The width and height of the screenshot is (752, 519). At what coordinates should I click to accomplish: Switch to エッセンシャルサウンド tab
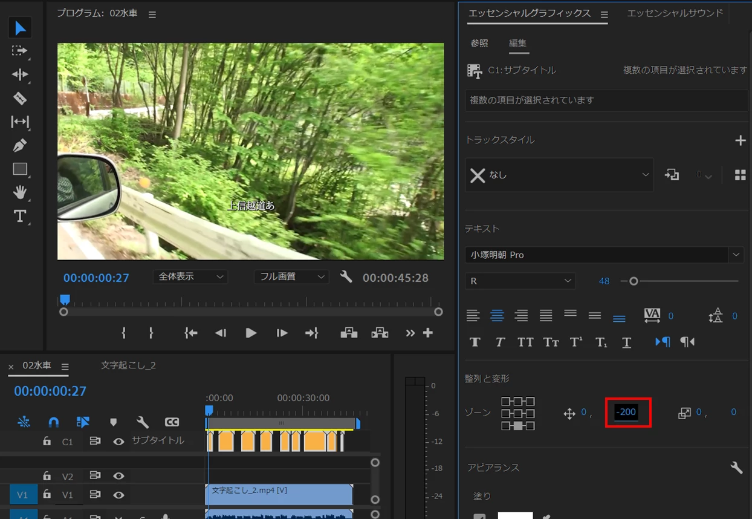[x=675, y=13]
